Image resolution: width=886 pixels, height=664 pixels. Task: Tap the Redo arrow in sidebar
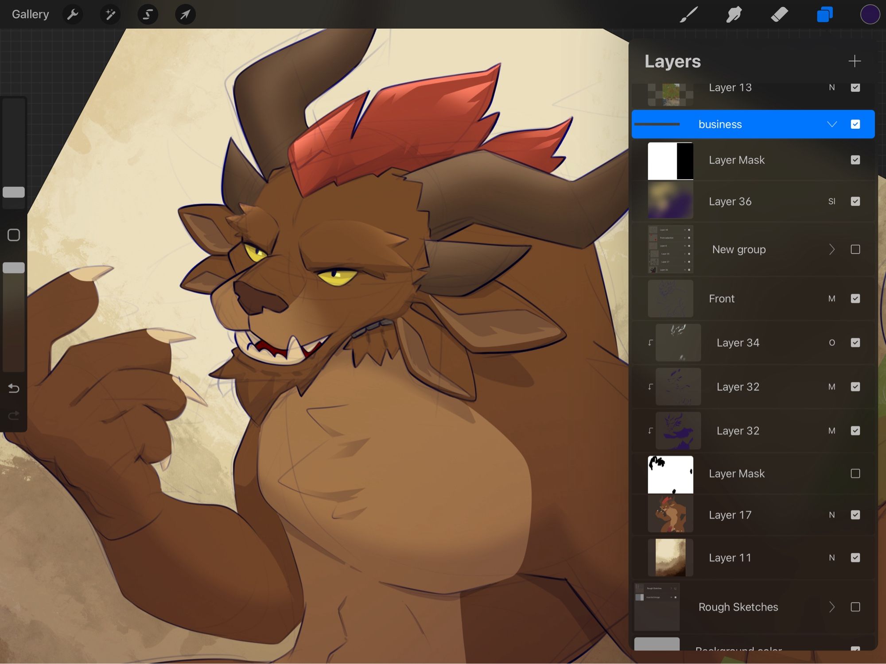tap(14, 415)
